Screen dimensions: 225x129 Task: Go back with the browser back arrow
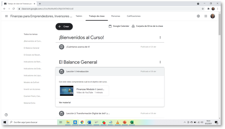5,9
